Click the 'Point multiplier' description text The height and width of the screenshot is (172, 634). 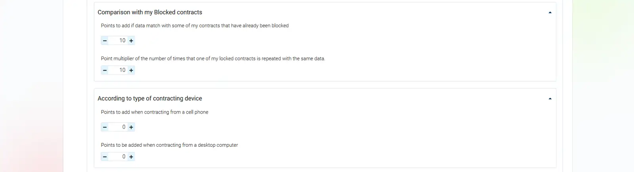(x=213, y=58)
